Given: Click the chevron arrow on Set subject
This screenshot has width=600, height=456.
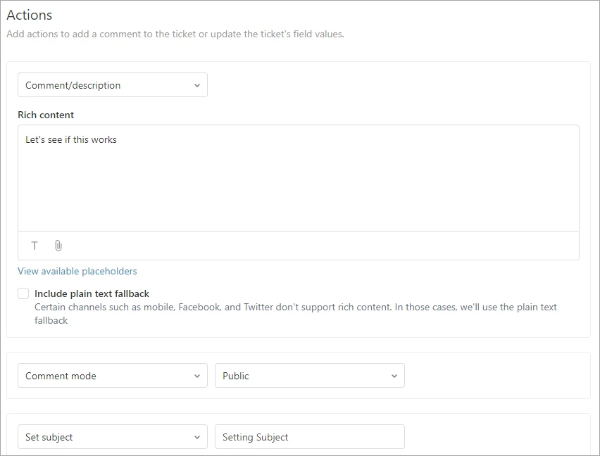Looking at the screenshot, I should [196, 438].
